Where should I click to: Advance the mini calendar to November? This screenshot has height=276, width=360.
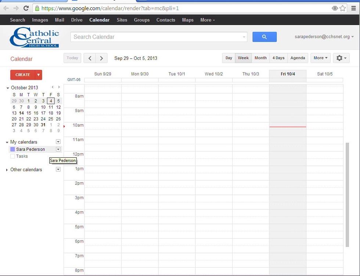pyautogui.click(x=58, y=87)
